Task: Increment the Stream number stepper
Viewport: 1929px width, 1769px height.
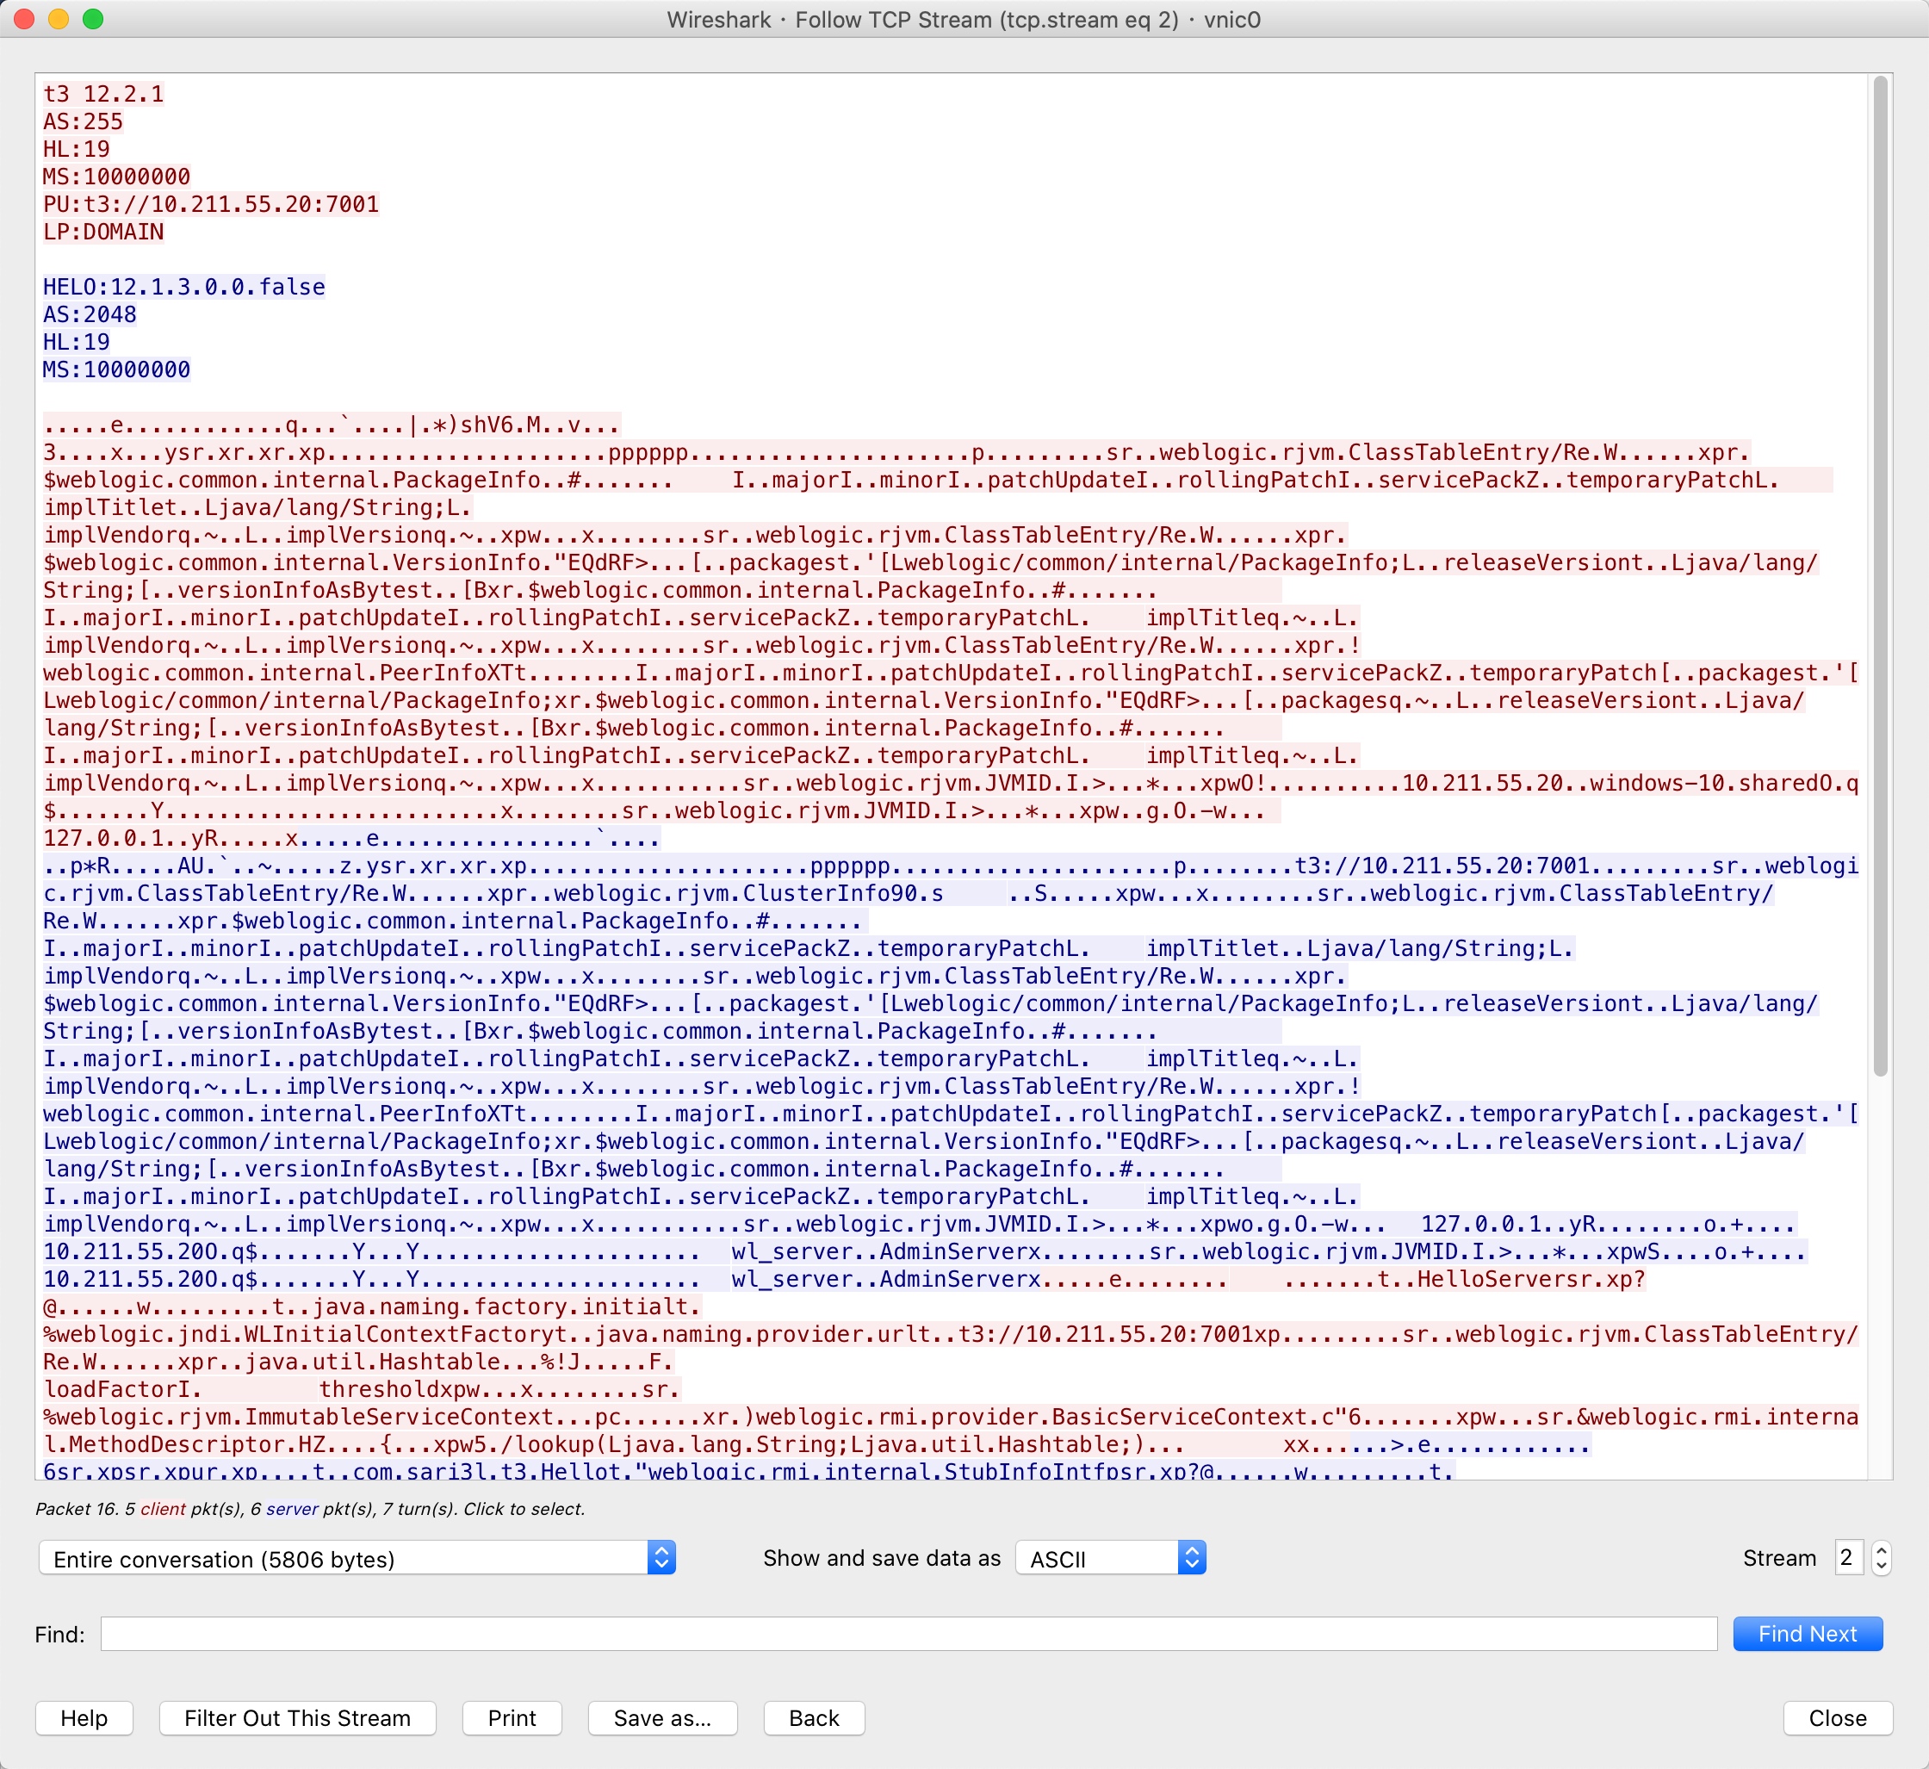Action: [1881, 1549]
